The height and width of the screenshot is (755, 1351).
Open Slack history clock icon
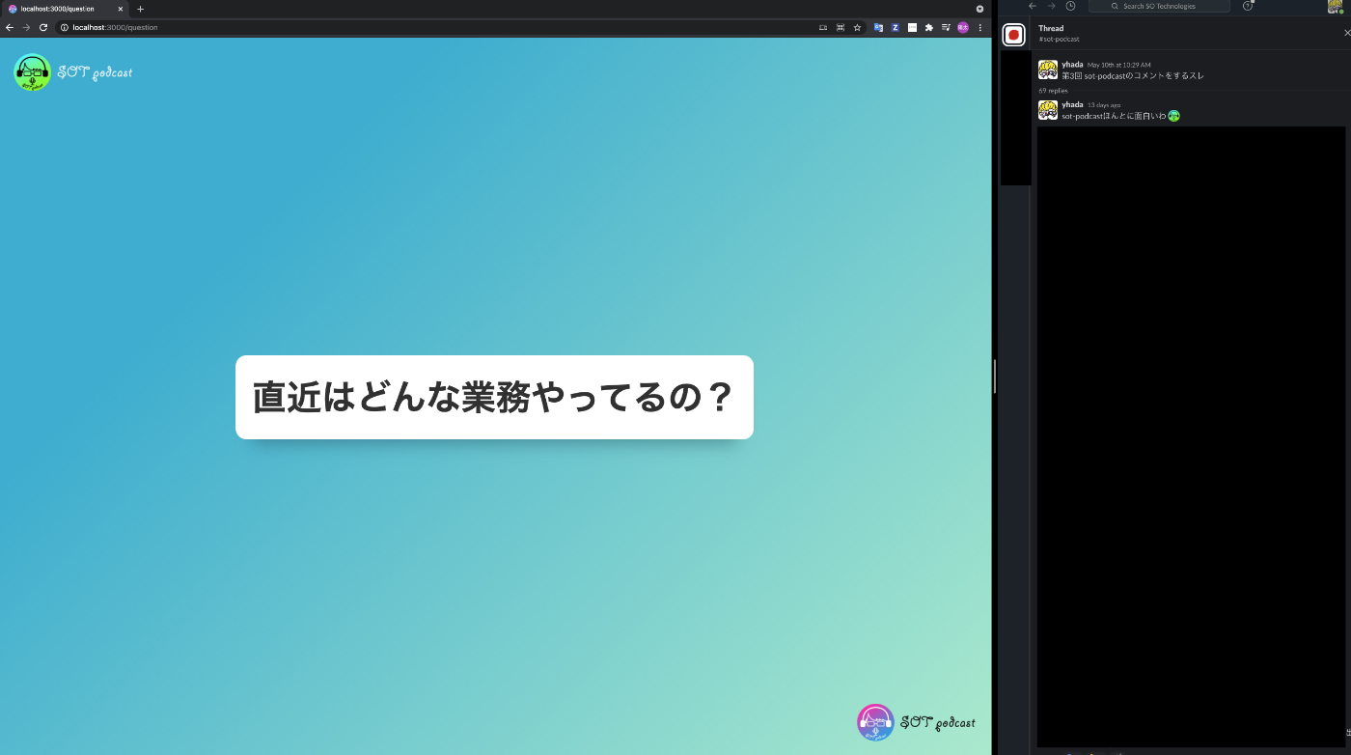tap(1070, 6)
